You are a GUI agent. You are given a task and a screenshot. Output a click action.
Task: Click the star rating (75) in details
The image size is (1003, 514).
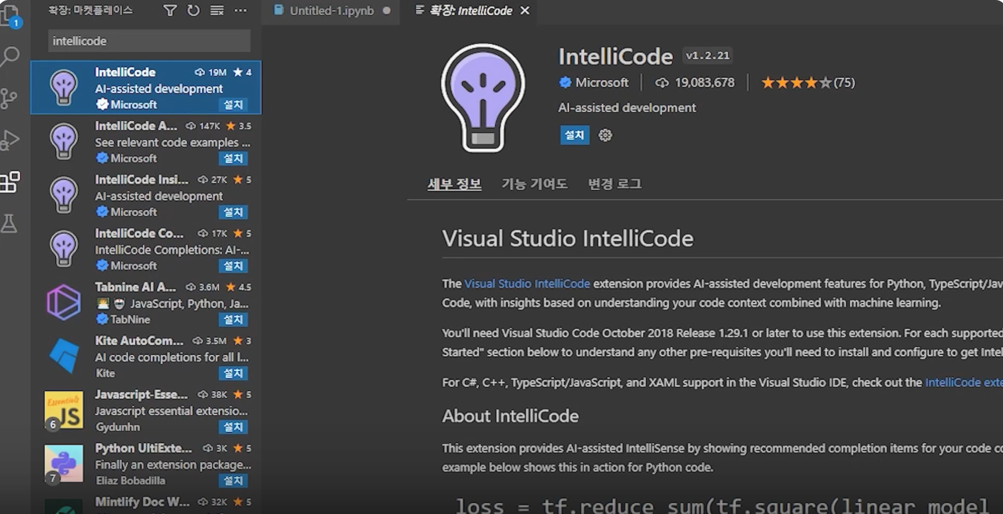tap(808, 82)
